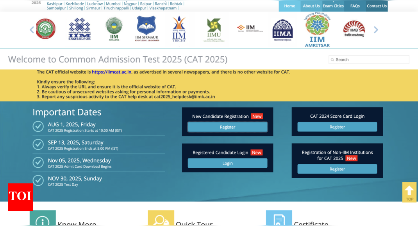Image resolution: width=418 pixels, height=226 pixels.
Task: Open the Ranchi city link
Action: (x=161, y=4)
